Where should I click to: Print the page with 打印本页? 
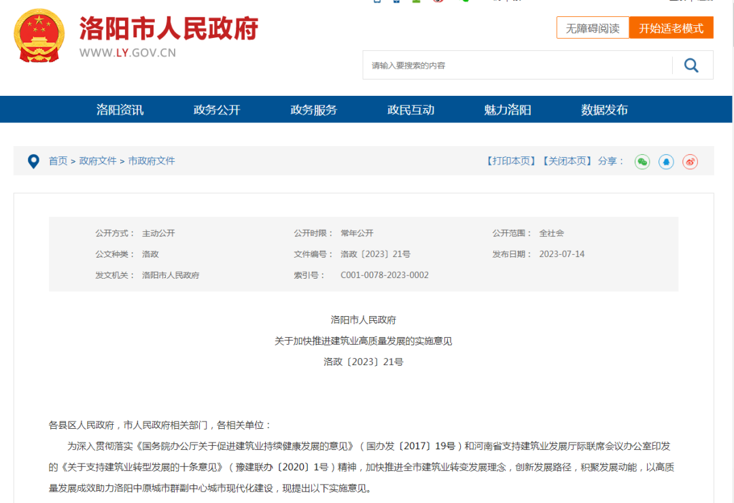click(x=510, y=161)
